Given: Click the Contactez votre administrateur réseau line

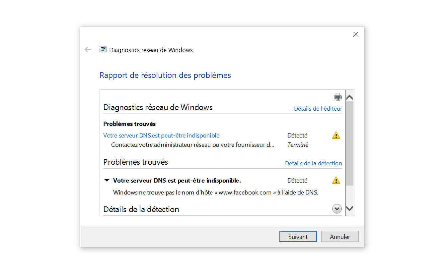Looking at the screenshot, I should [193, 145].
